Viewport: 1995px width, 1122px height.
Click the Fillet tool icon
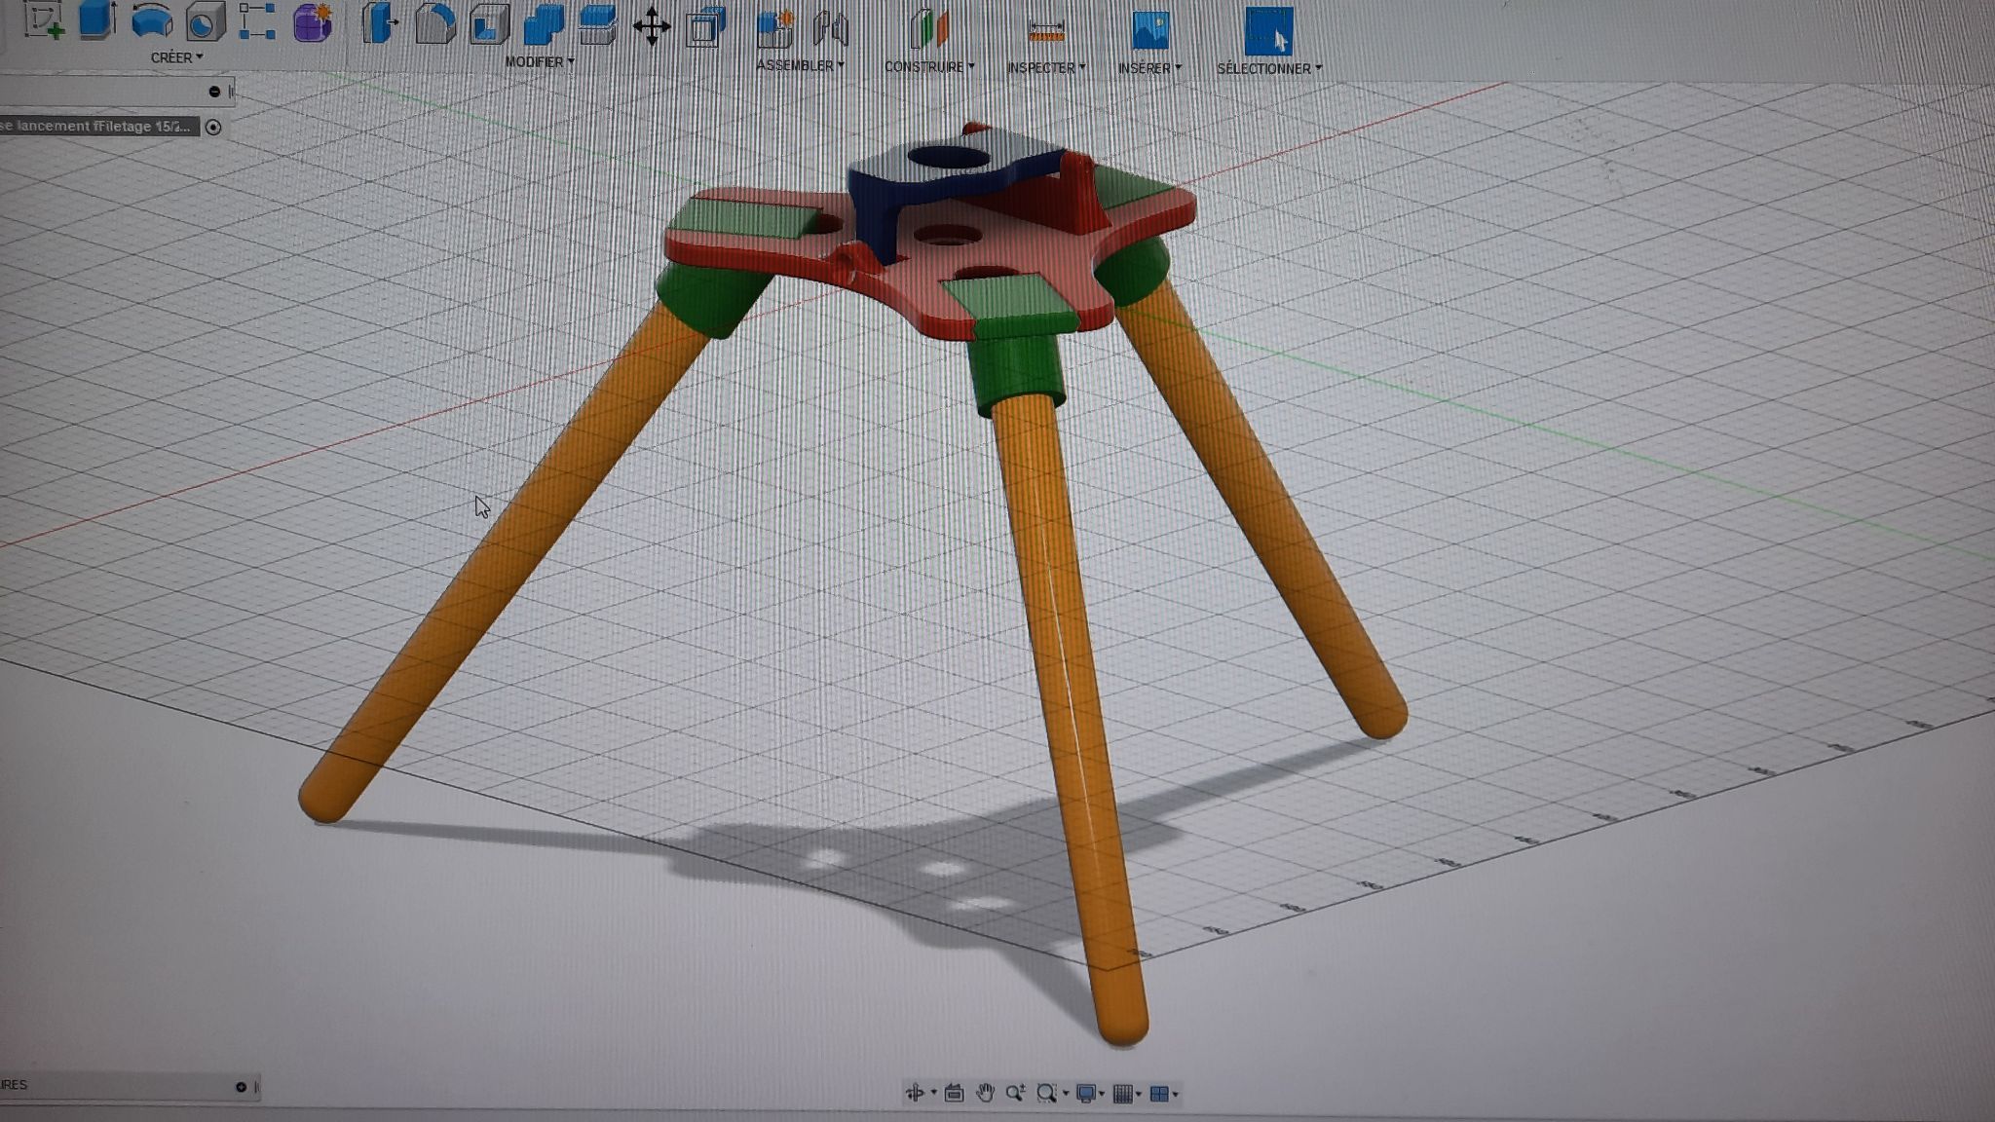(434, 24)
